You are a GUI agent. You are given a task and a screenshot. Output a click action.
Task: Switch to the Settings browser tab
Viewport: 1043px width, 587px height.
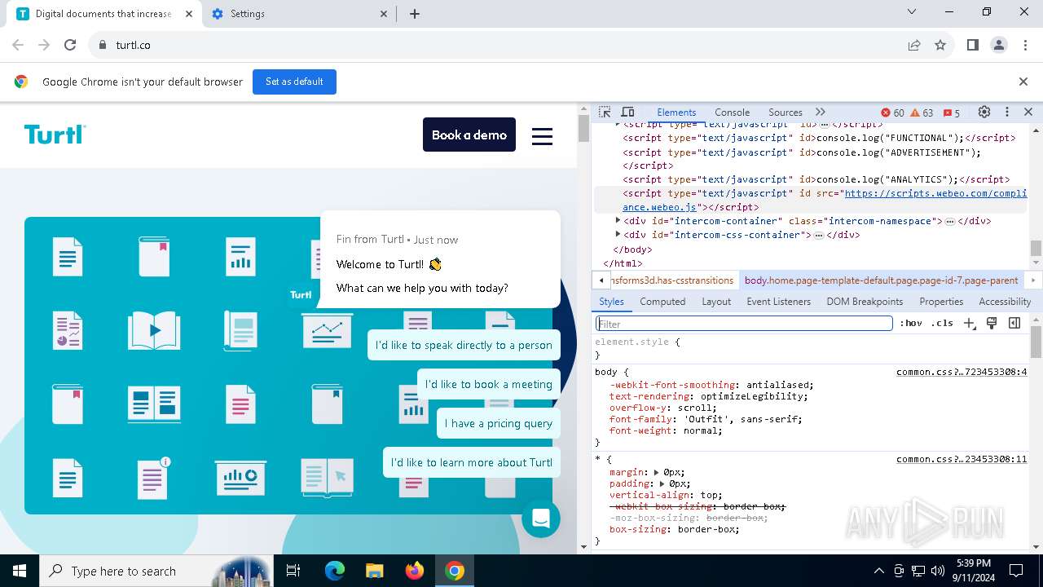pyautogui.click(x=300, y=14)
